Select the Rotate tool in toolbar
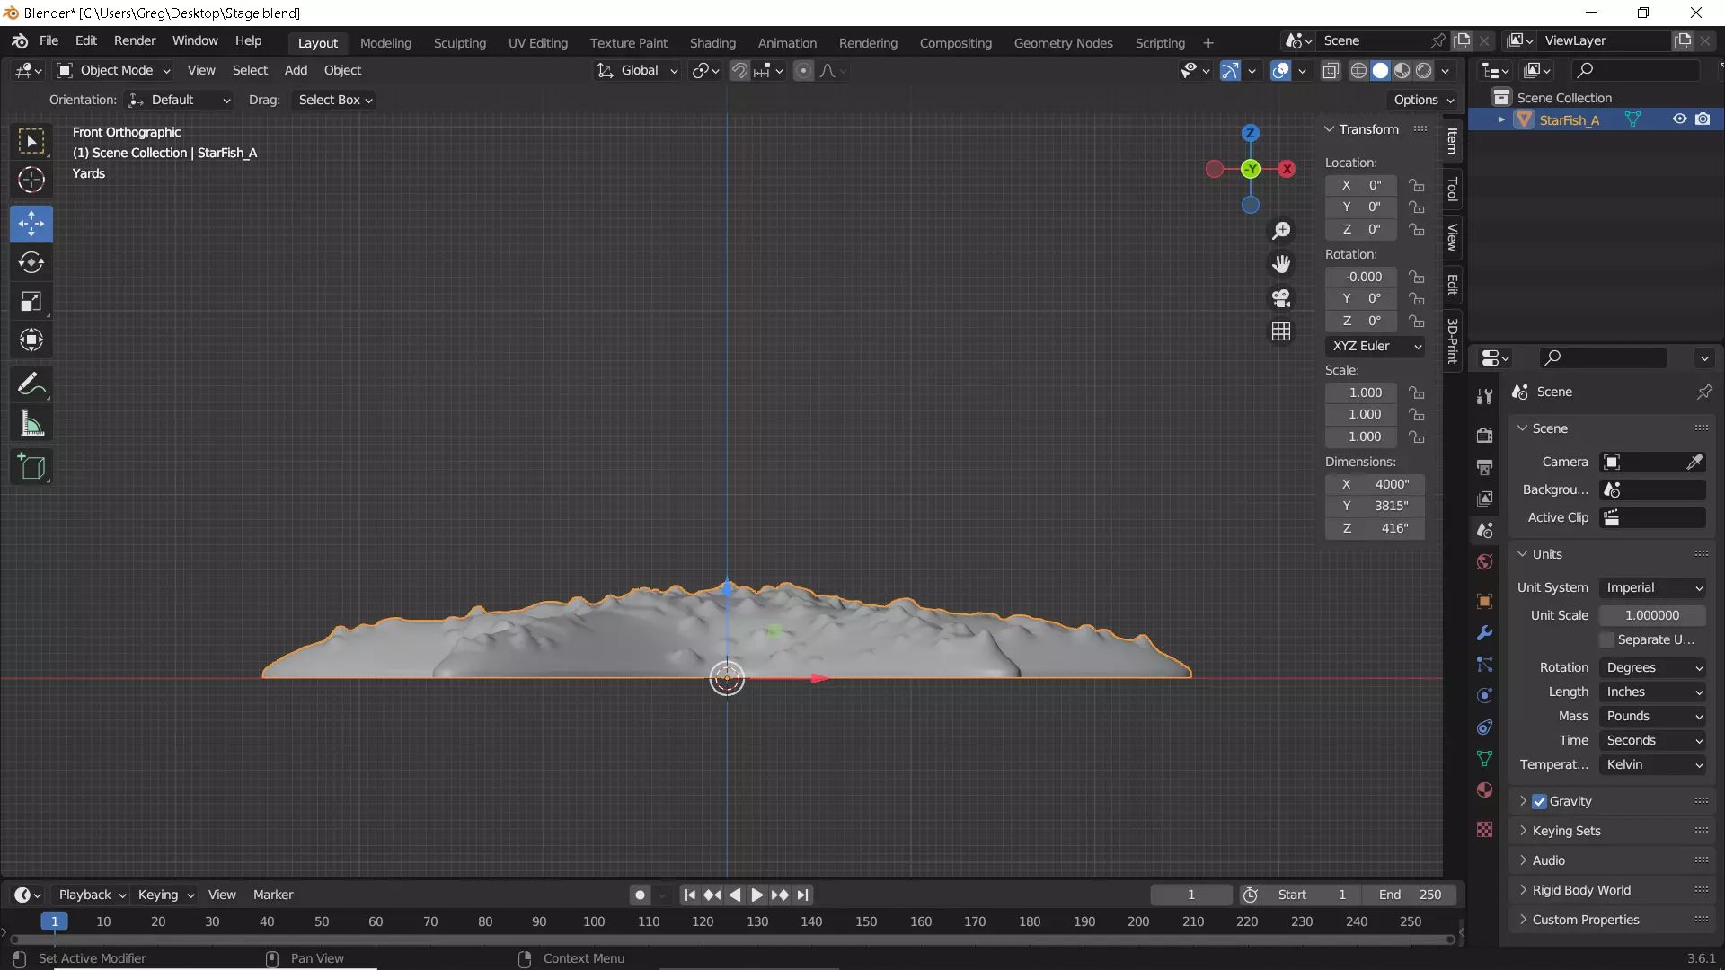This screenshot has width=1725, height=970. 31,262
